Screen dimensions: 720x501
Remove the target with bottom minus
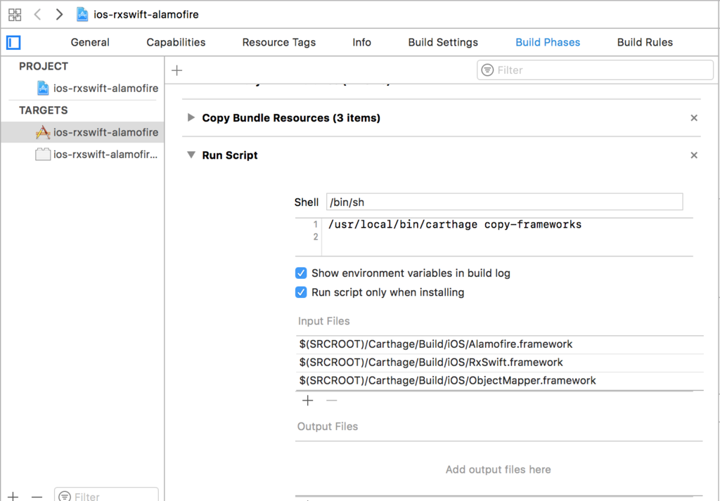pyautogui.click(x=37, y=496)
